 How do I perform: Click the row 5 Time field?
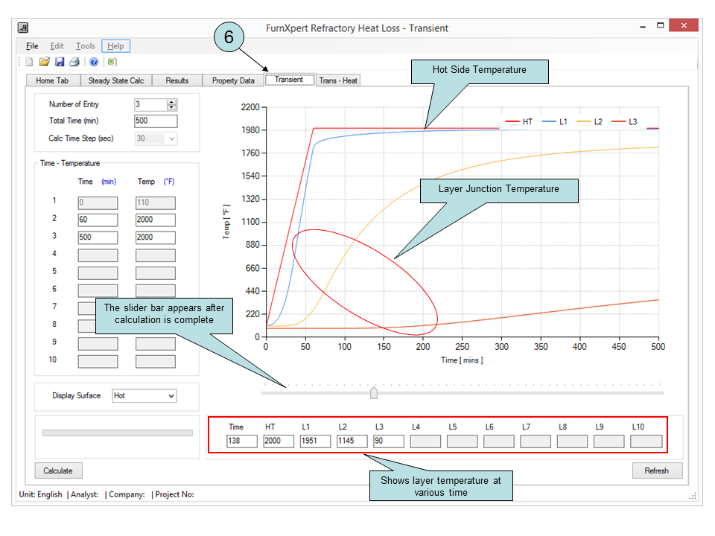[x=98, y=273]
